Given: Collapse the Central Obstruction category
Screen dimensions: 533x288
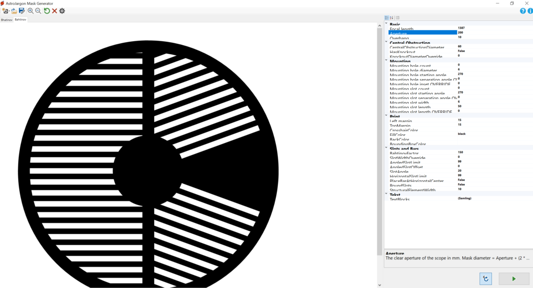Looking at the screenshot, I should pos(386,42).
